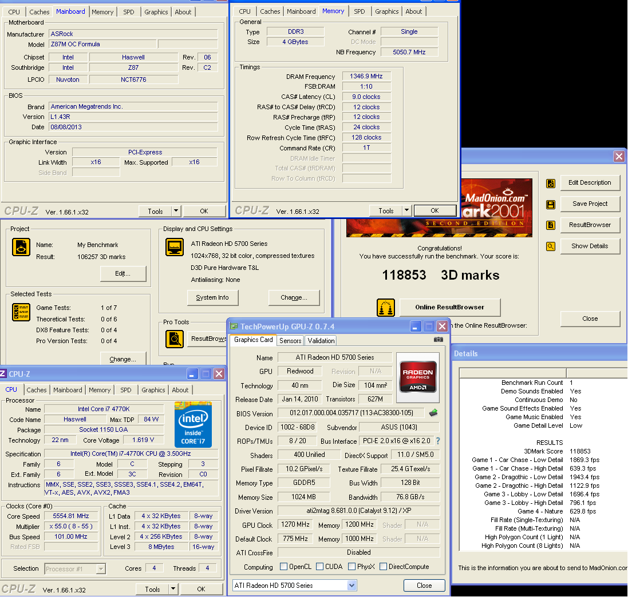
Task: Toggle the PhysX checkbox
Action: coord(351,566)
